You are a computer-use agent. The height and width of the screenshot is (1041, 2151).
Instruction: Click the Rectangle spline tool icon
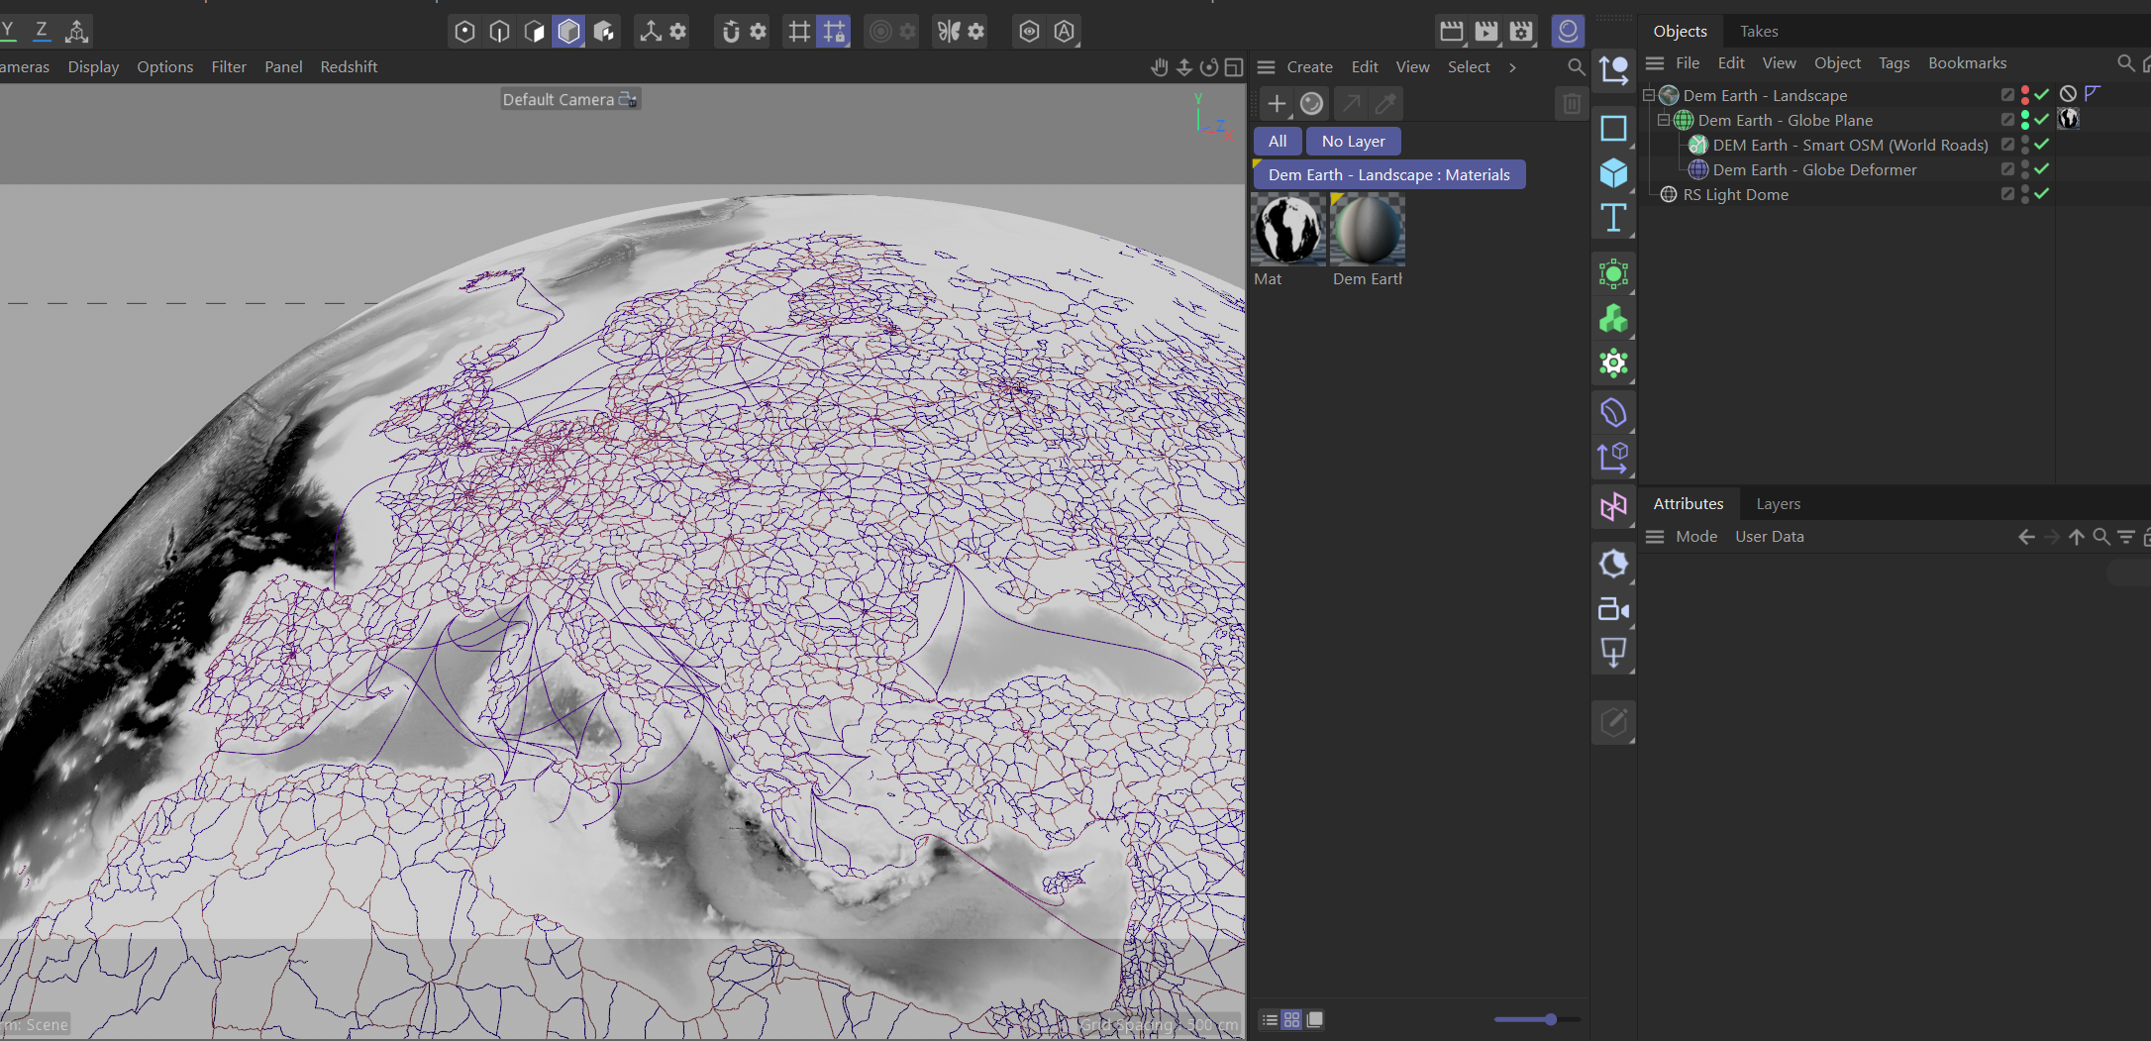(1613, 128)
